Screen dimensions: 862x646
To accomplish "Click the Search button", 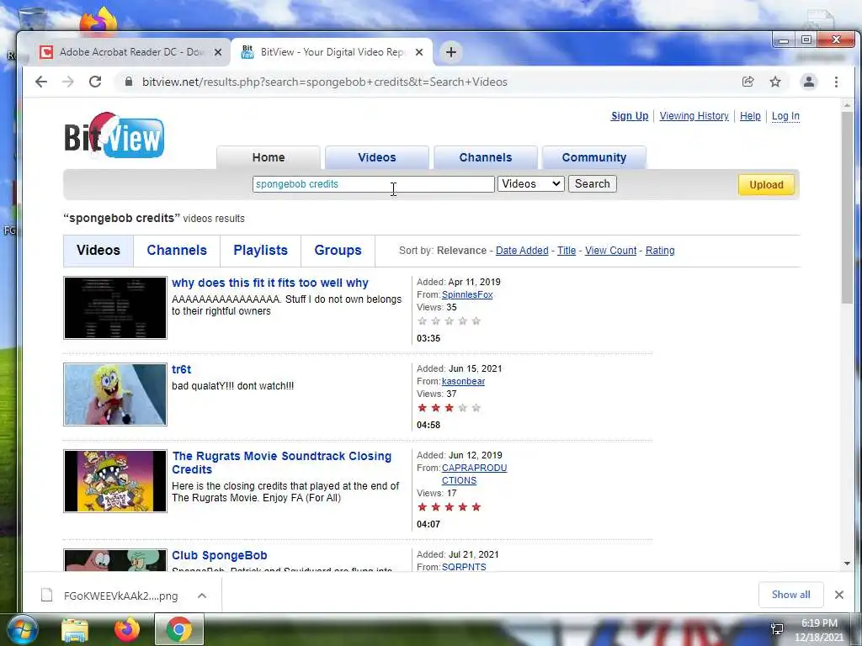I will coord(592,184).
